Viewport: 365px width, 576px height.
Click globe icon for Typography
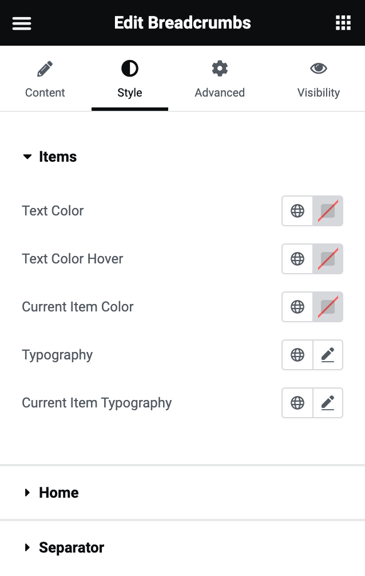(297, 355)
